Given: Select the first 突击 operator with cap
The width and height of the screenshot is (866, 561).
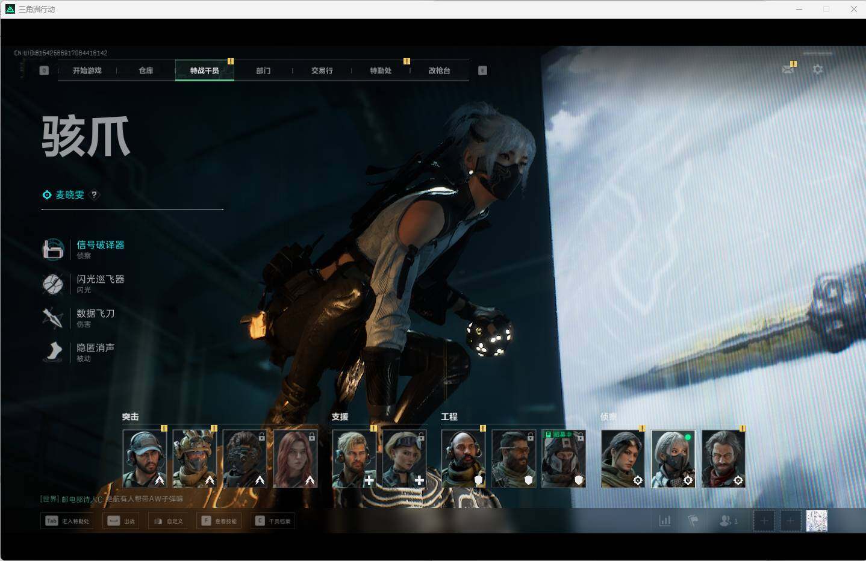Looking at the screenshot, I should pos(145,458).
